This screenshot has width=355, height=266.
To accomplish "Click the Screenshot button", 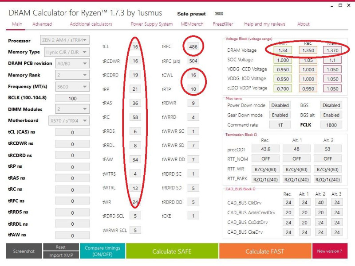I will [24, 251].
